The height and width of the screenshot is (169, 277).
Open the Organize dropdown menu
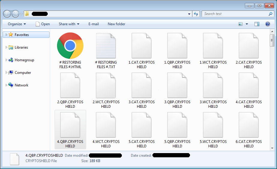click(x=17, y=24)
